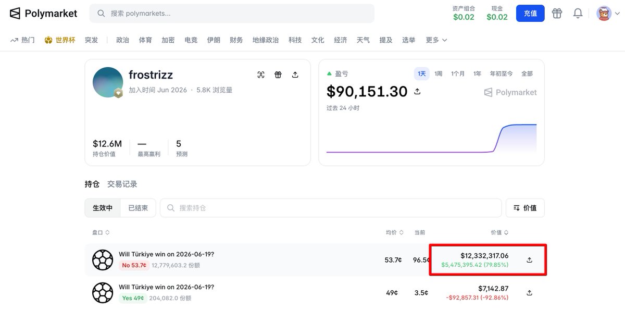Screen dimensions: 625x323
Task: Expand the 更多 menu in navigation
Action: pos(436,40)
